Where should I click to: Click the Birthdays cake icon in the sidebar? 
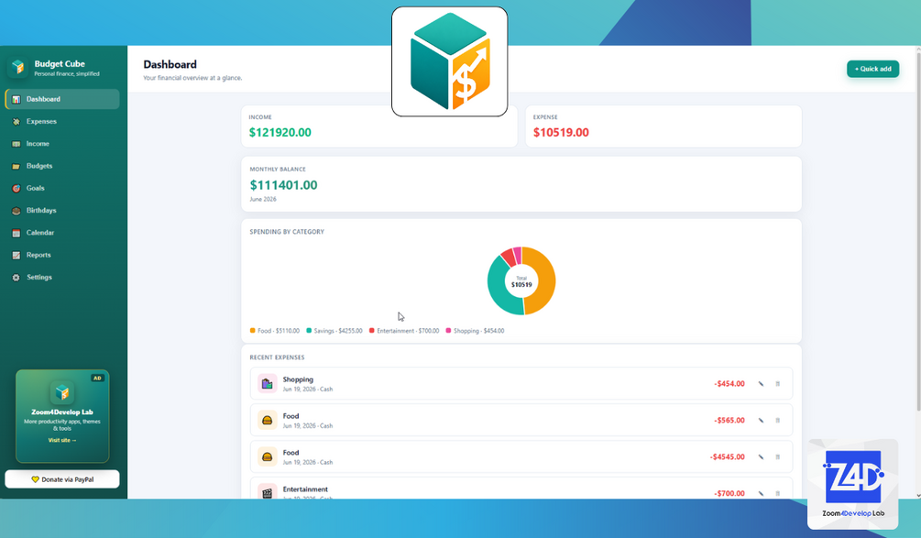tap(16, 211)
